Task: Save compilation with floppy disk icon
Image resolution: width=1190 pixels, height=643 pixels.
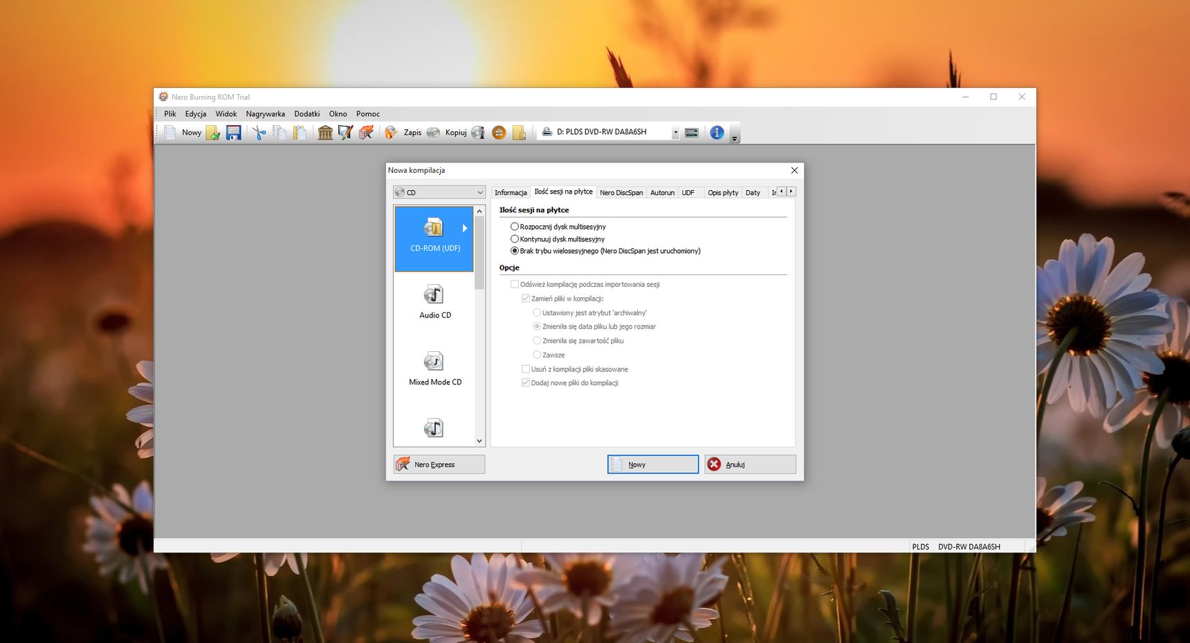Action: click(x=234, y=132)
